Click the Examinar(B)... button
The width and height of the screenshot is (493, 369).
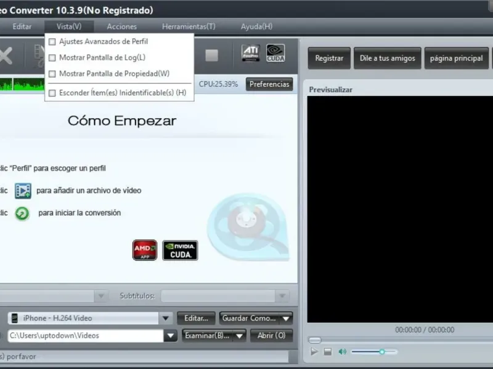[x=208, y=336]
